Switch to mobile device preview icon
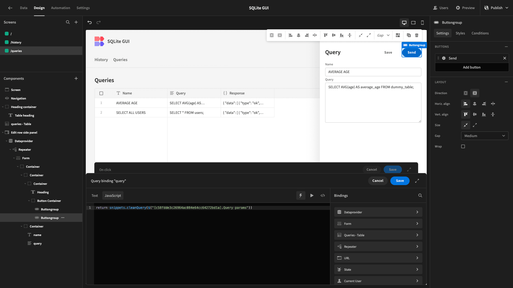Viewport: 513px width, 288px height. tap(422, 23)
